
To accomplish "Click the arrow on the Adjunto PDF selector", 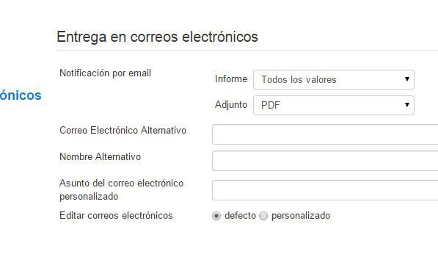I will (407, 105).
